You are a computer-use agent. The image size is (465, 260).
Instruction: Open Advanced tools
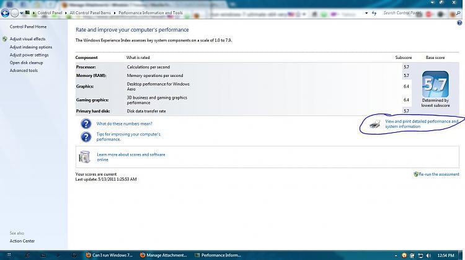point(24,70)
